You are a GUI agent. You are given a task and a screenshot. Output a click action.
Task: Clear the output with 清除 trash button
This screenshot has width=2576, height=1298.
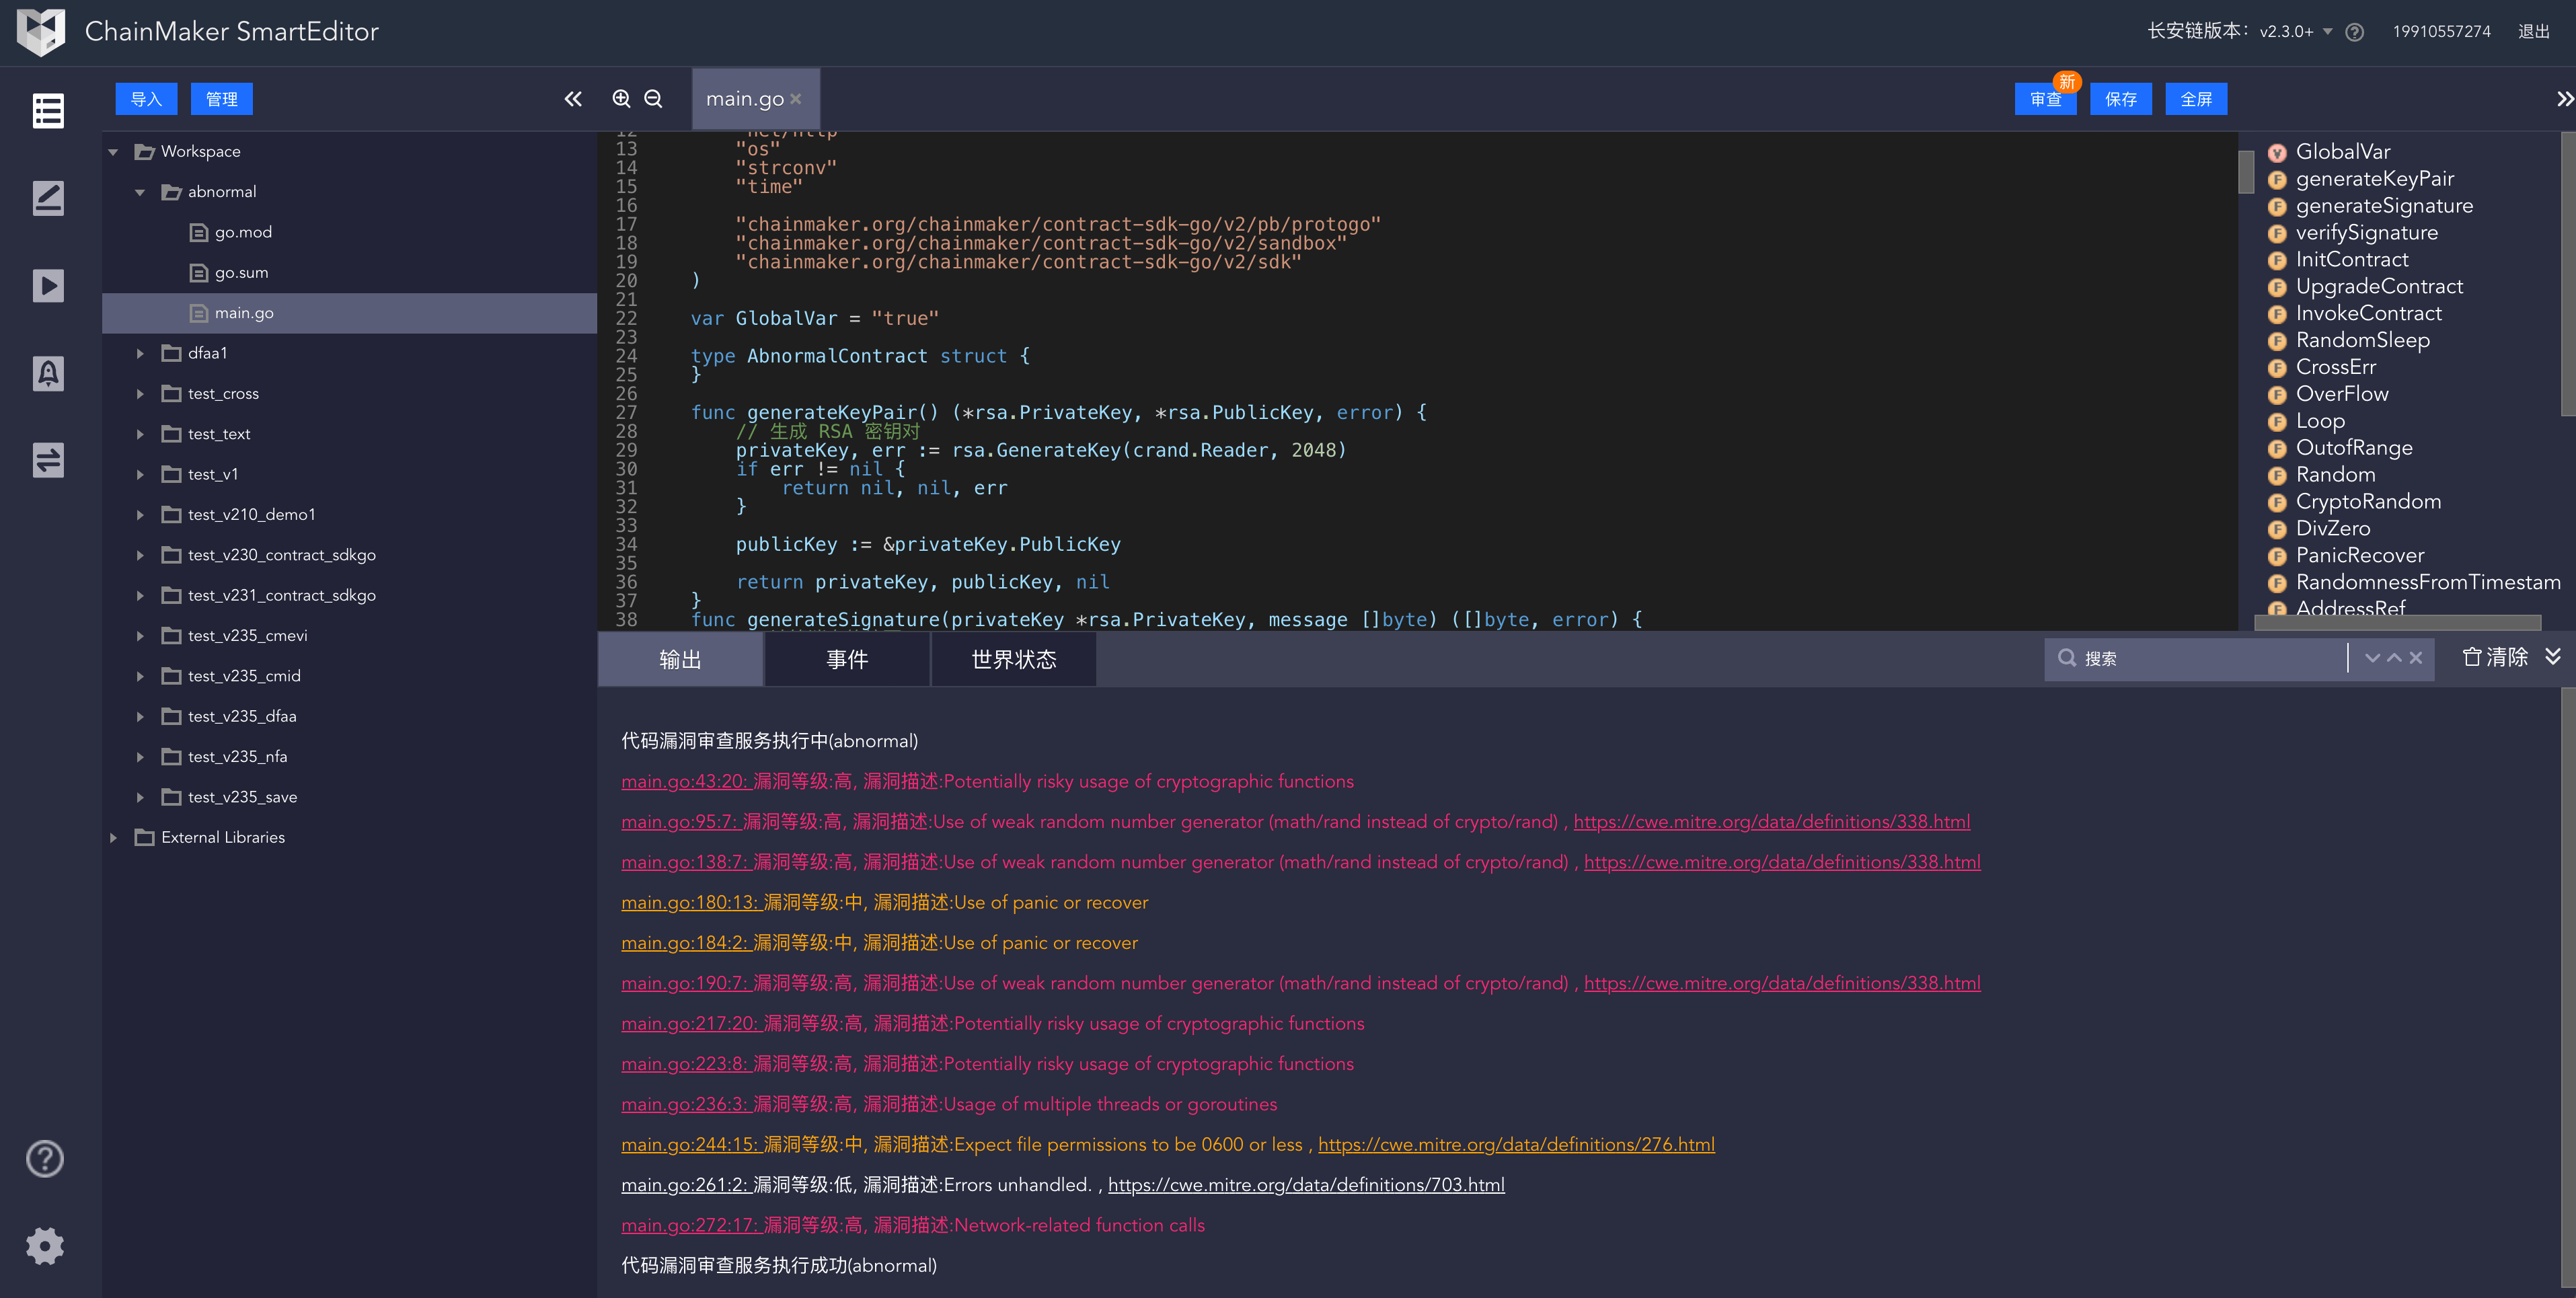click(2494, 657)
